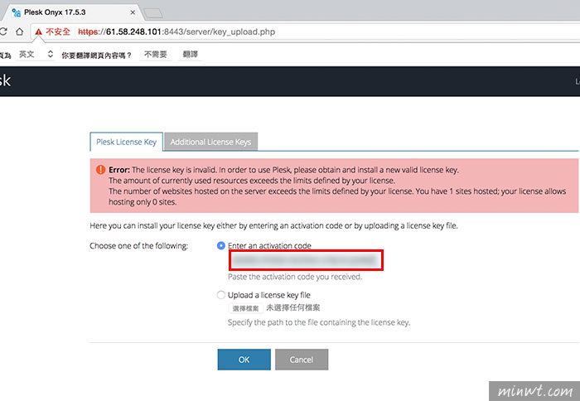Open the translate language dropdown 英文

click(36, 55)
